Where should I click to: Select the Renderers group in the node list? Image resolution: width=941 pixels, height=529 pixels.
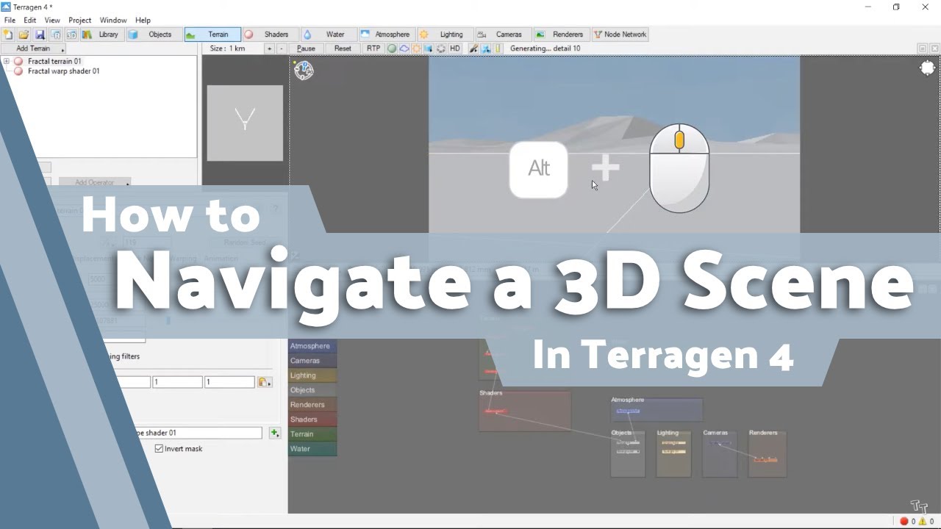(x=312, y=405)
